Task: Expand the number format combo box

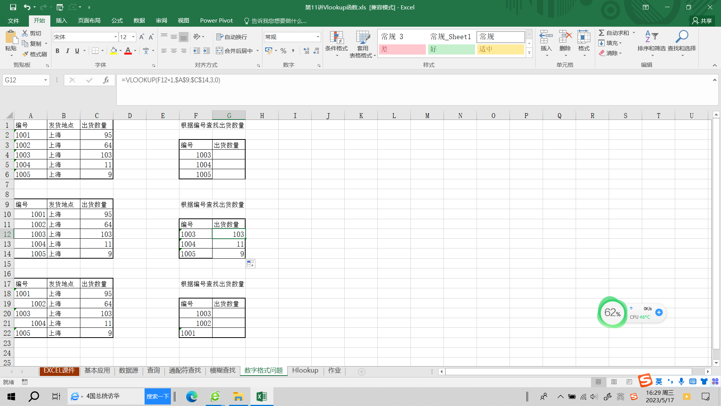Action: click(318, 37)
